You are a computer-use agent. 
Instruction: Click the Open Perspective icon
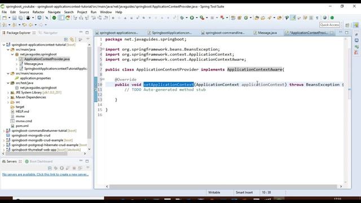point(347,25)
